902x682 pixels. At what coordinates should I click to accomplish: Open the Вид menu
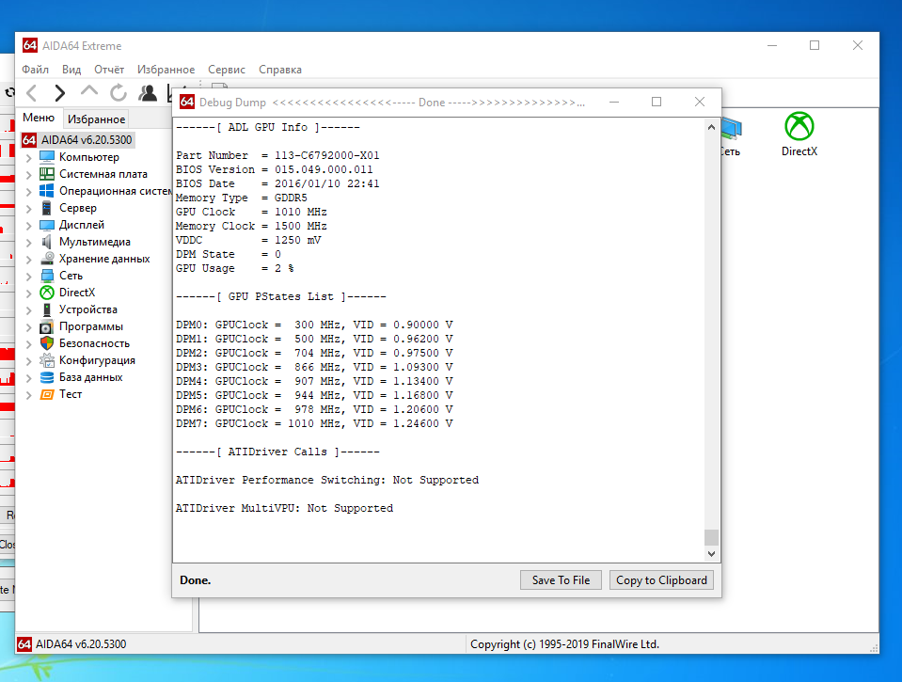[71, 69]
